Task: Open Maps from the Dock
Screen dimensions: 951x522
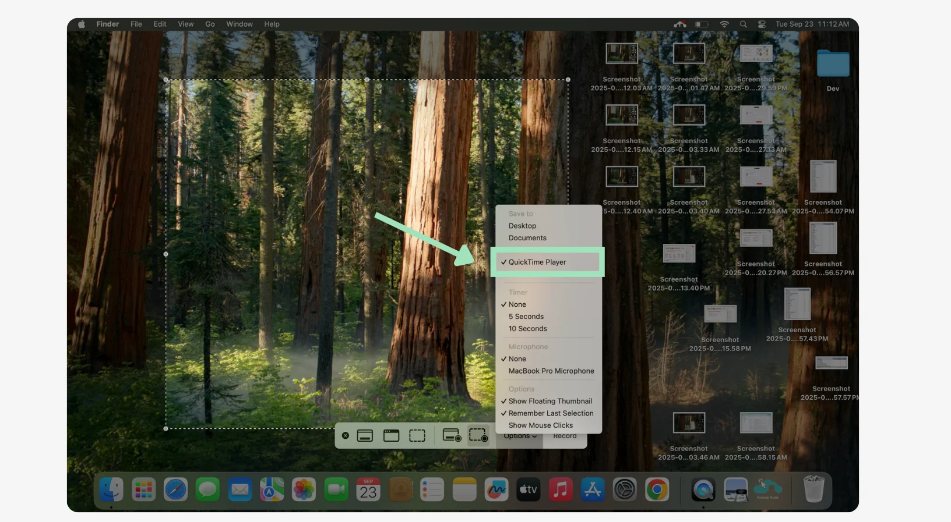Action: click(272, 489)
